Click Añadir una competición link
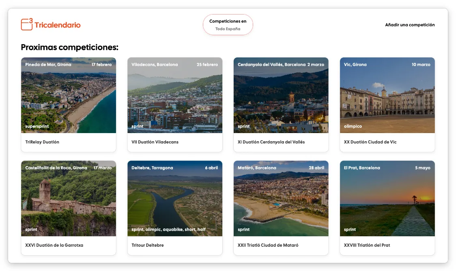456x271 pixels. click(x=410, y=25)
